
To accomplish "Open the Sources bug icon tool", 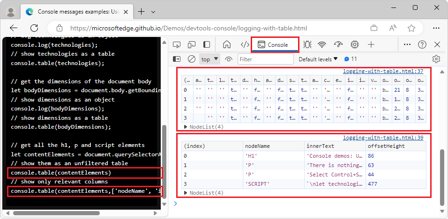I will tap(307, 45).
